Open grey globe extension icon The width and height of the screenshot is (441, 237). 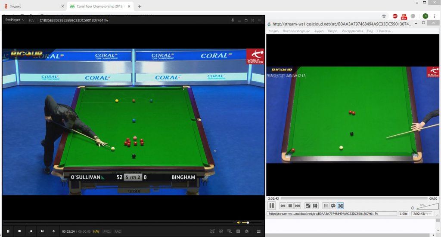[x=413, y=16]
